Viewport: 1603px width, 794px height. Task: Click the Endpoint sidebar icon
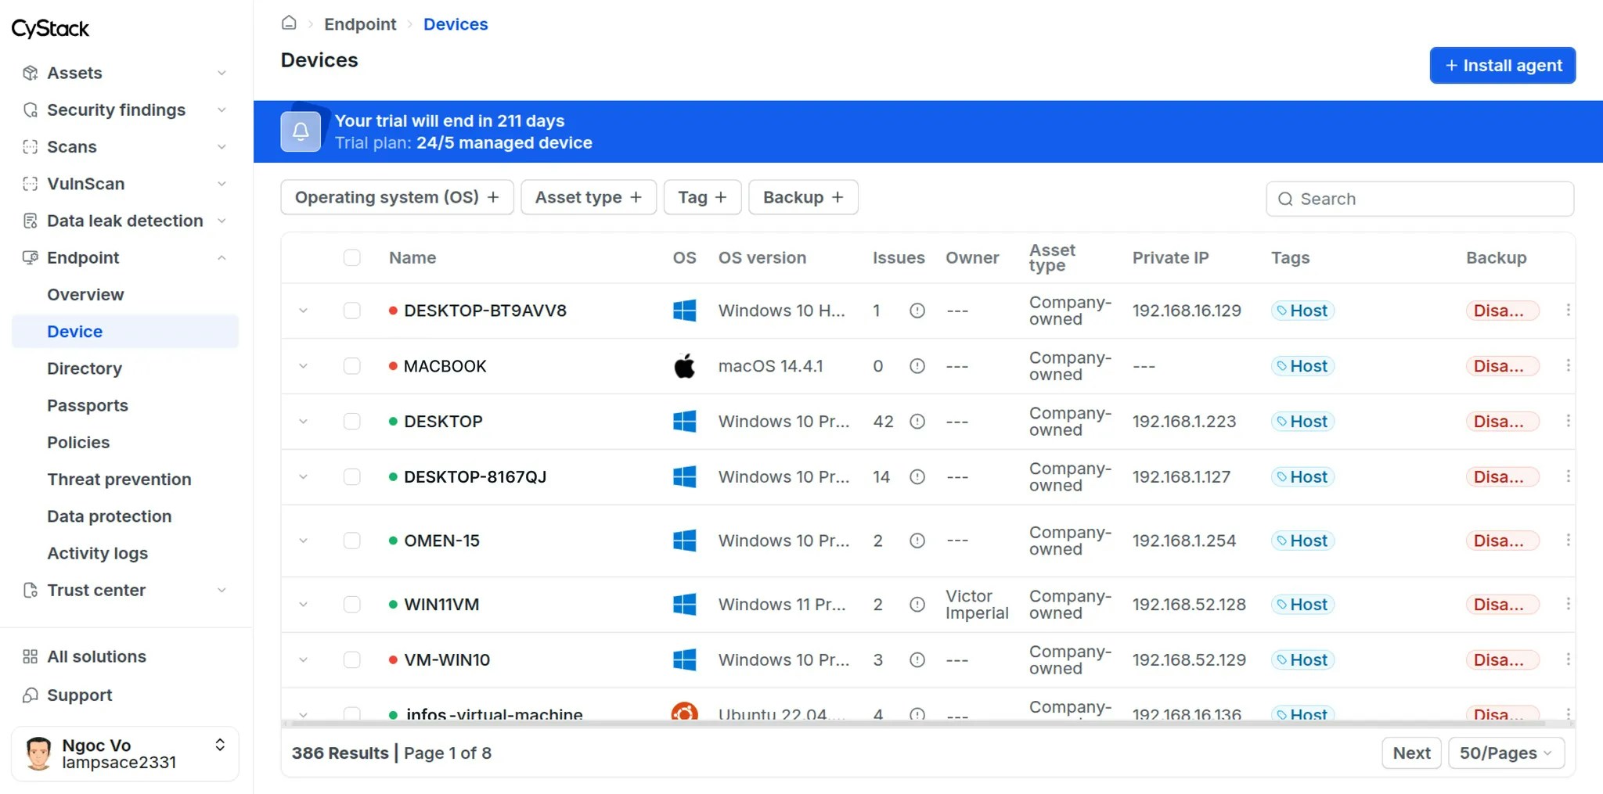[31, 257]
